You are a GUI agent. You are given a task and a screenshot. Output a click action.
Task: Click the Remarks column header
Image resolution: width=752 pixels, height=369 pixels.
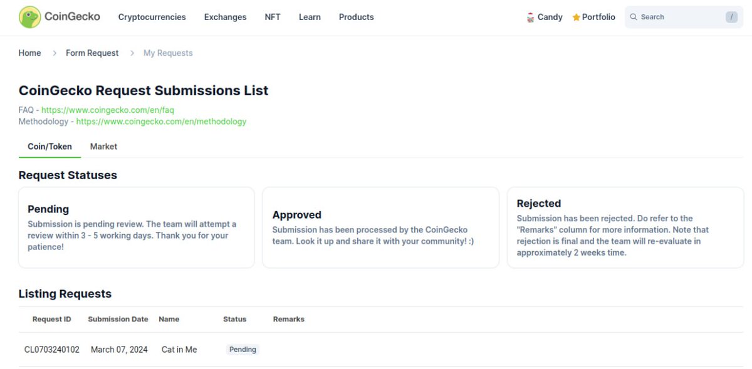tap(289, 320)
